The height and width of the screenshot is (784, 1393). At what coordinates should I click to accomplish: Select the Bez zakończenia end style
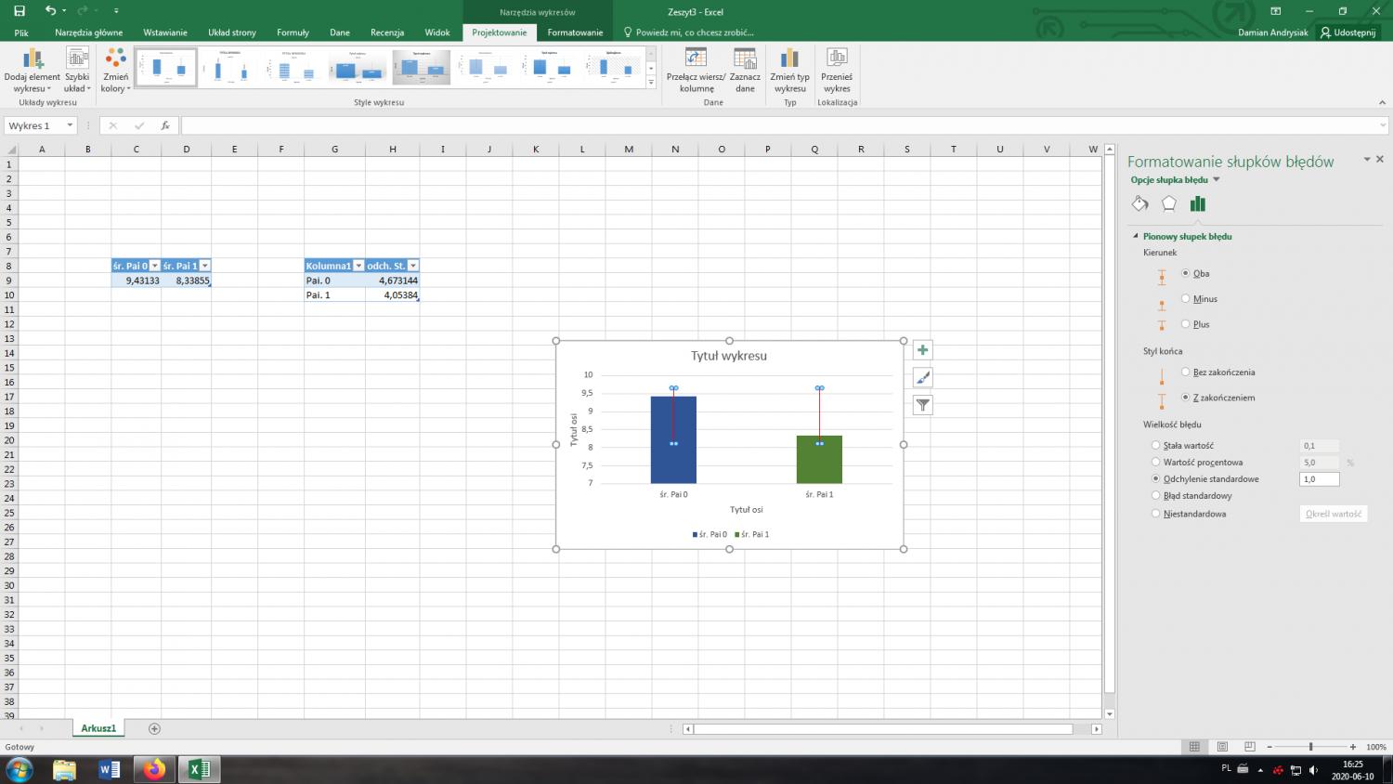pos(1186,372)
